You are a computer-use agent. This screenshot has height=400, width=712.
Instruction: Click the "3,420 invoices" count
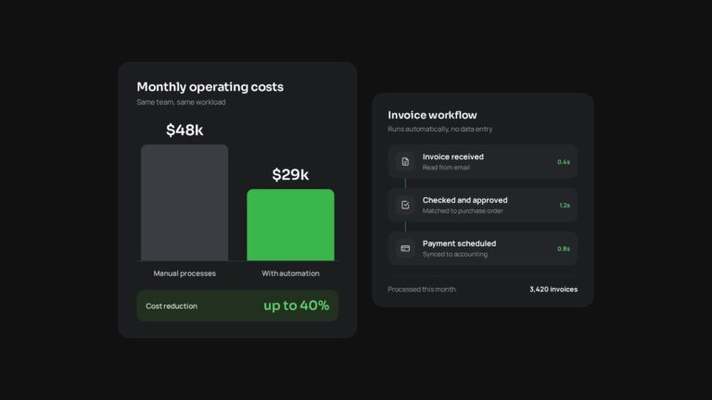pyautogui.click(x=553, y=289)
